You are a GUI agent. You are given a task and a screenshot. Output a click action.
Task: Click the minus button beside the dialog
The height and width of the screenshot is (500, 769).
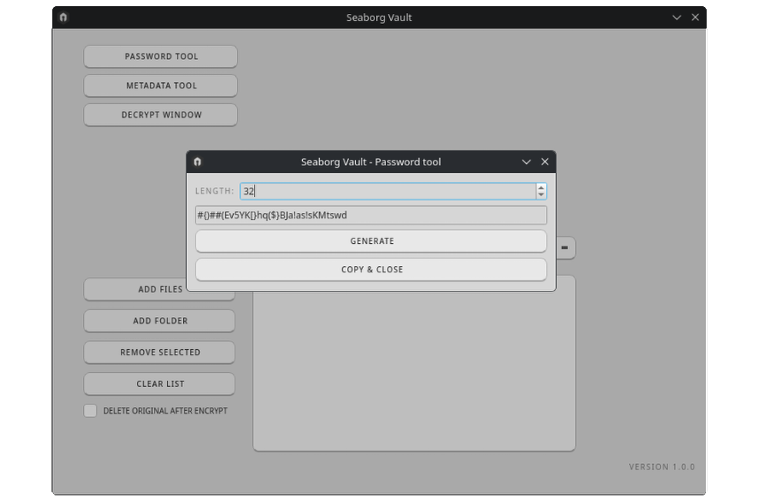click(565, 248)
